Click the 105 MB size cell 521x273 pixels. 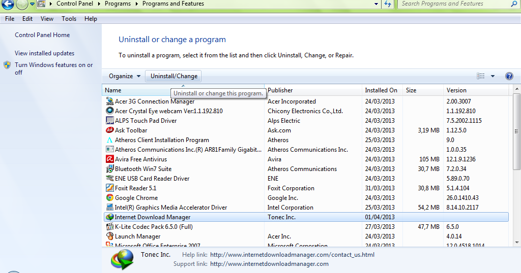tap(429, 159)
